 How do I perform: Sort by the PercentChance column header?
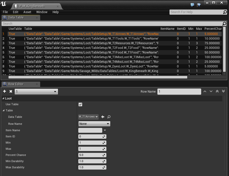click(x=213, y=29)
